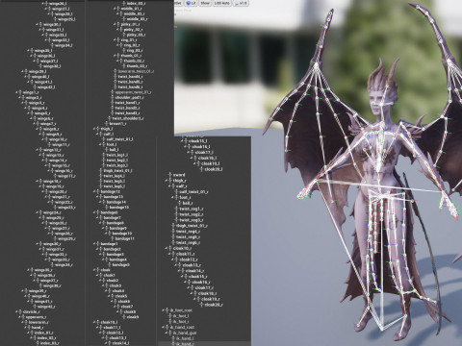Click the bone icon beside ik_hand_gun

[x=170, y=333]
